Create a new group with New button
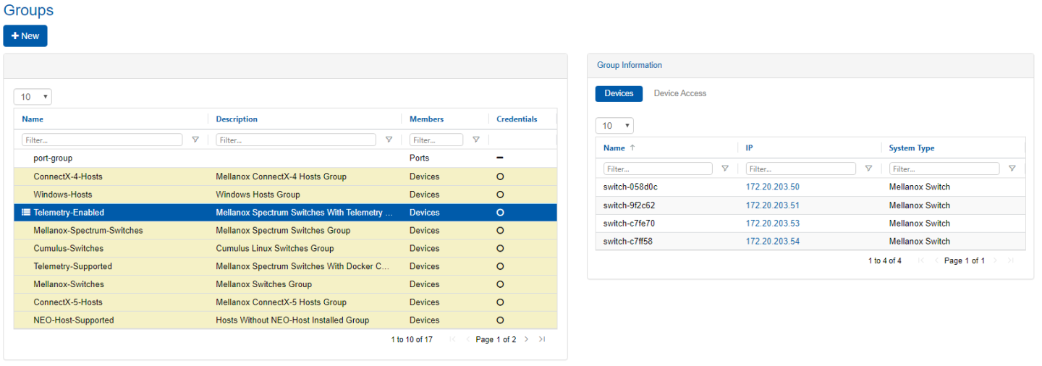This screenshot has height=366, width=1042. pos(25,36)
